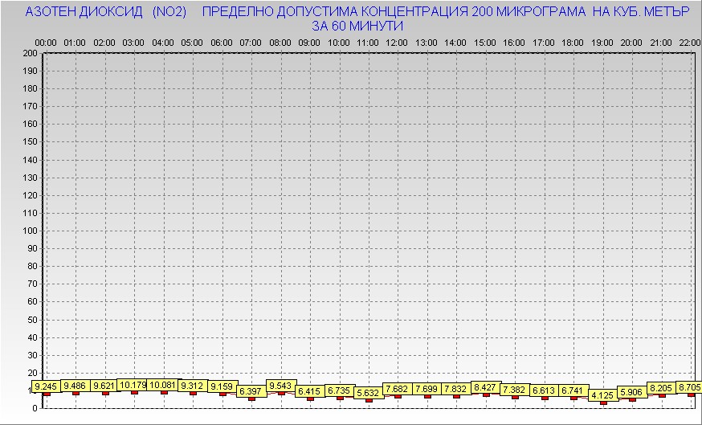This screenshot has width=702, height=425.
Task: Select the 15:00 time label
Action: pyautogui.click(x=485, y=43)
